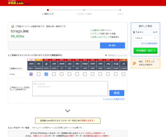The image size is (166, 137).
Task: Click step 2 お支払いの選択 indicator
Action: (84, 12)
